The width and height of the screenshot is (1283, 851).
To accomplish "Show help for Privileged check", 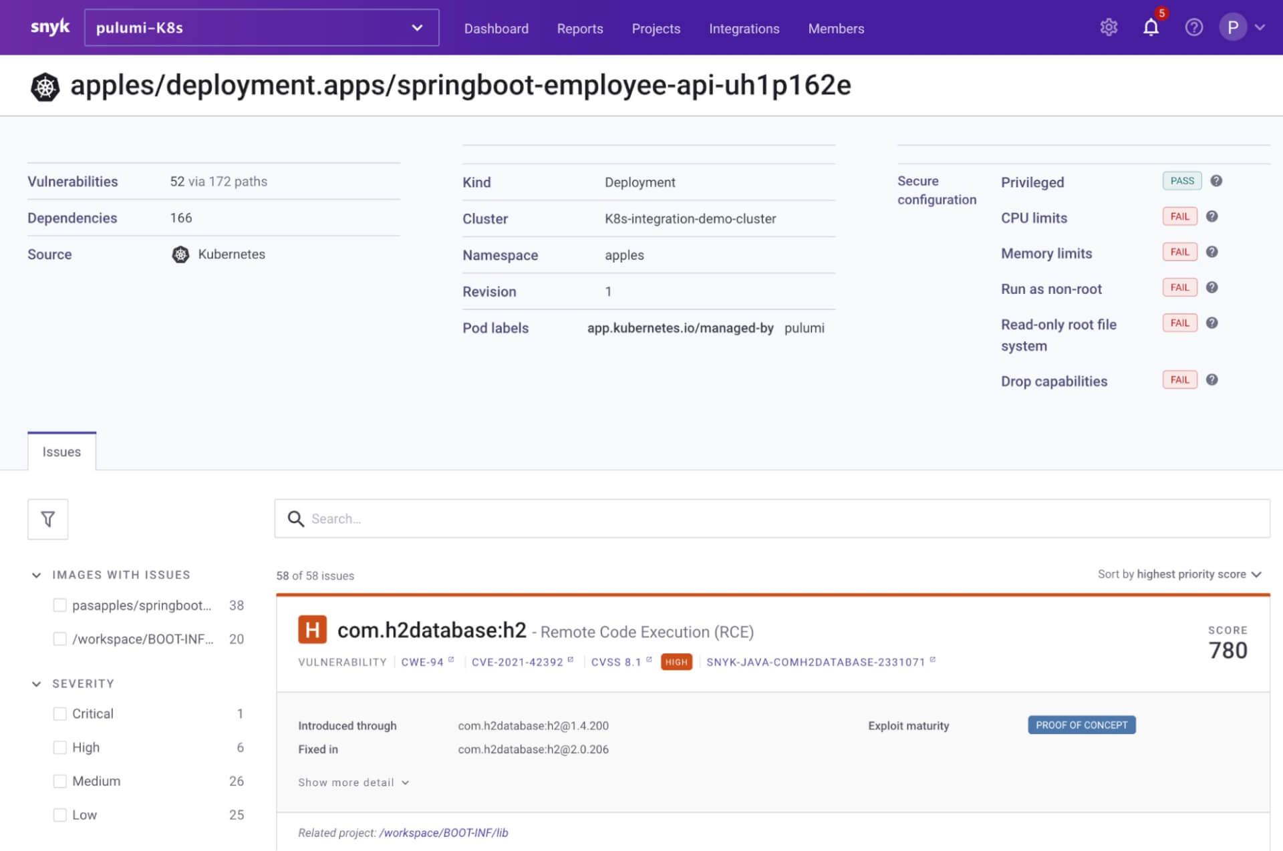I will [1216, 181].
